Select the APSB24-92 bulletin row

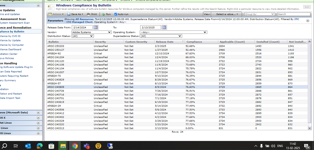click(x=177, y=54)
